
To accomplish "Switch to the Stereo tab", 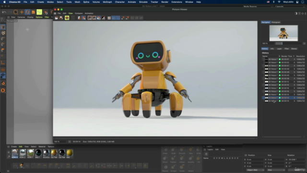I will (x=294, y=49).
